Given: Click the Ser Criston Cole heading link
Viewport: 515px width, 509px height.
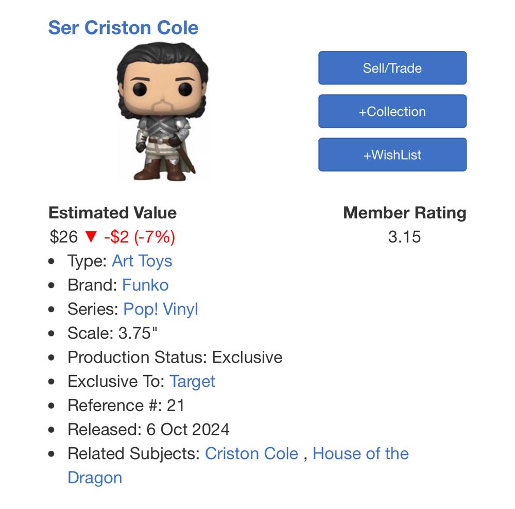Looking at the screenshot, I should pos(123,28).
